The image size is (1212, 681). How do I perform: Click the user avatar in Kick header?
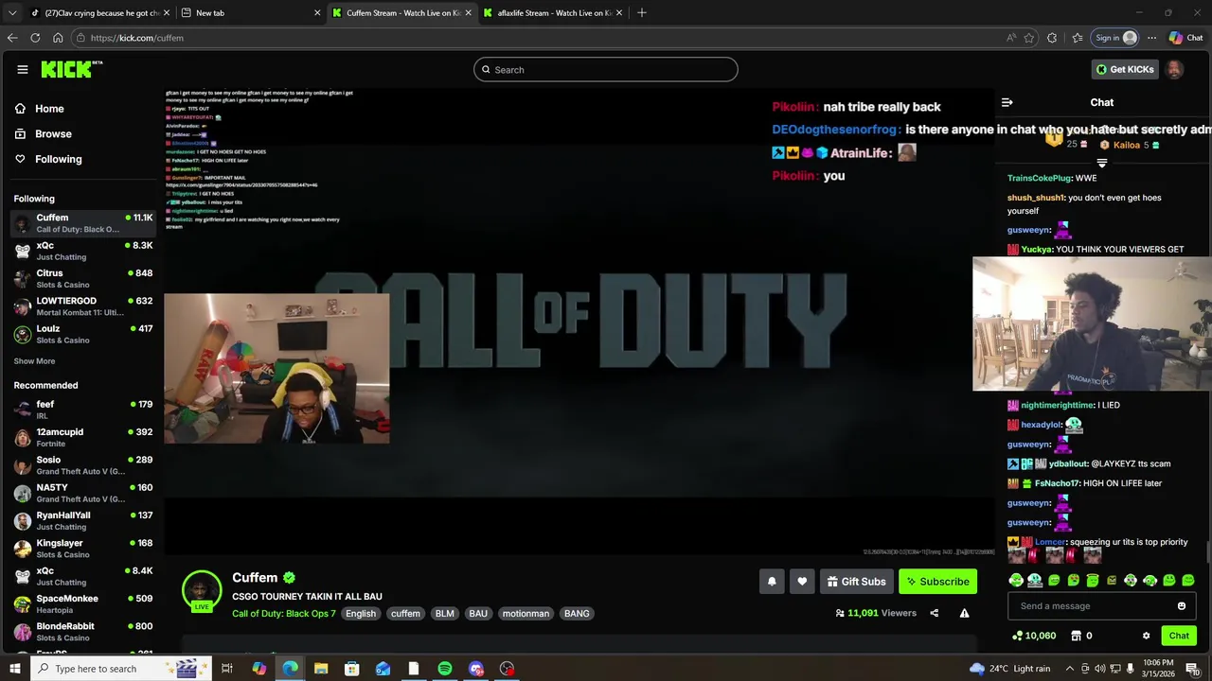coord(1174,69)
